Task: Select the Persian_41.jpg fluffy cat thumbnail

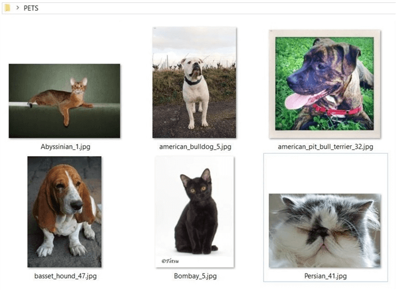Action: pos(325,230)
